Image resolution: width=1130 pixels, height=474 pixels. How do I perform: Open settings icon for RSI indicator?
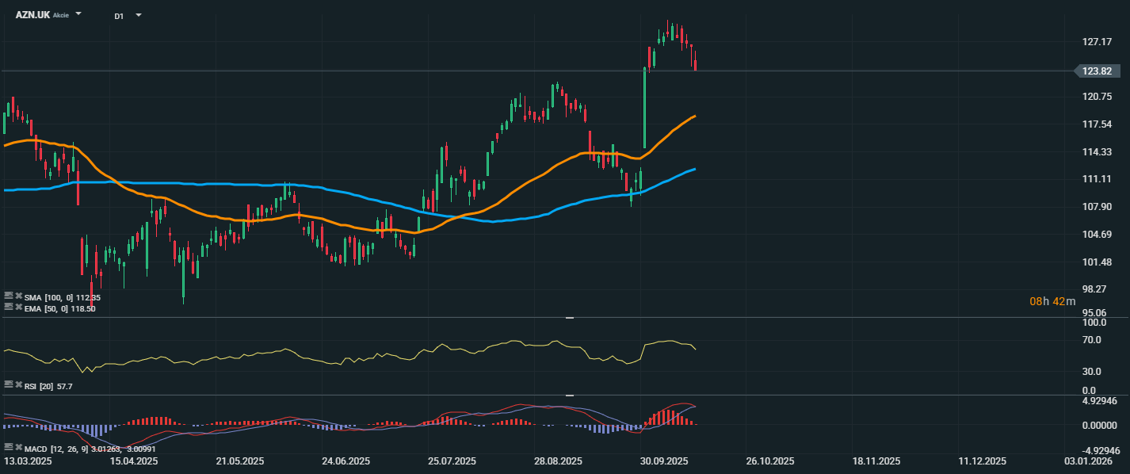tap(9, 384)
